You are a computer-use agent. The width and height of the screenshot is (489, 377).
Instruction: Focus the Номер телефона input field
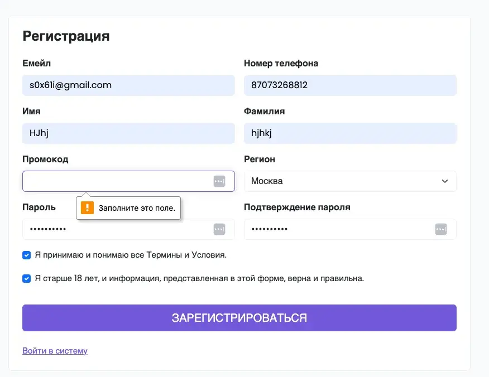tap(350, 85)
